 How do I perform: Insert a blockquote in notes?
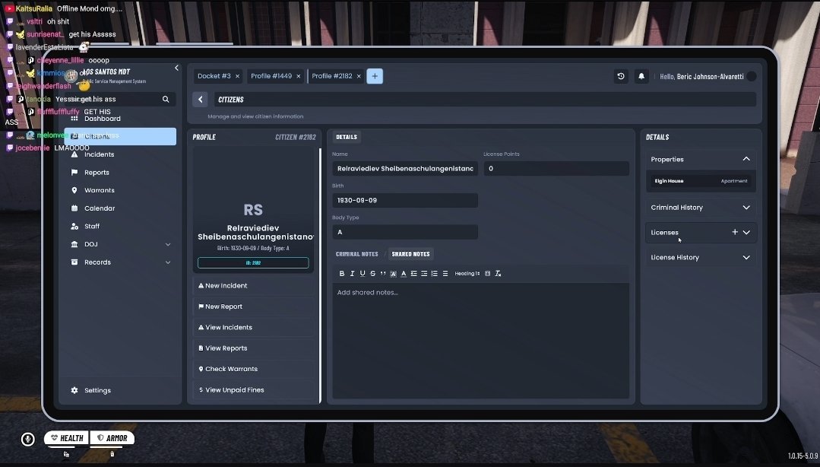point(383,273)
